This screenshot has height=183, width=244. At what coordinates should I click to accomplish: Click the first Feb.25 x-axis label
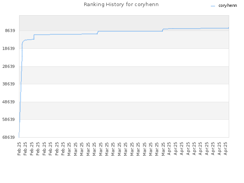(x=19, y=149)
